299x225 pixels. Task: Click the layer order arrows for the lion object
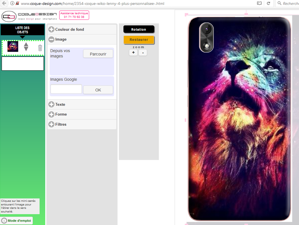pyautogui.click(x=26, y=47)
